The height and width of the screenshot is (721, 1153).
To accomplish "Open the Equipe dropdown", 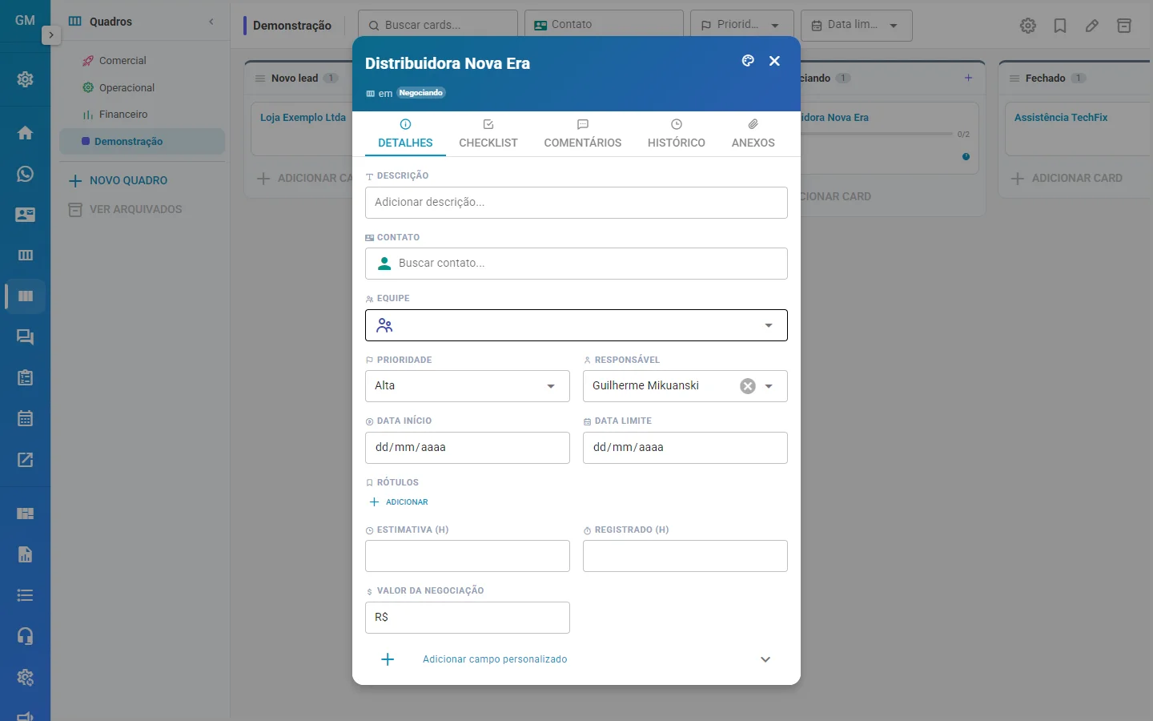I will (576, 325).
